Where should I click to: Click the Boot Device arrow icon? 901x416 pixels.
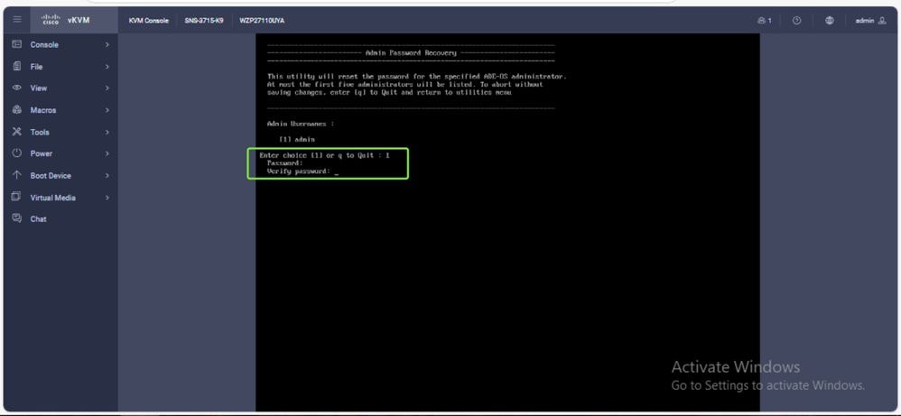coord(16,175)
